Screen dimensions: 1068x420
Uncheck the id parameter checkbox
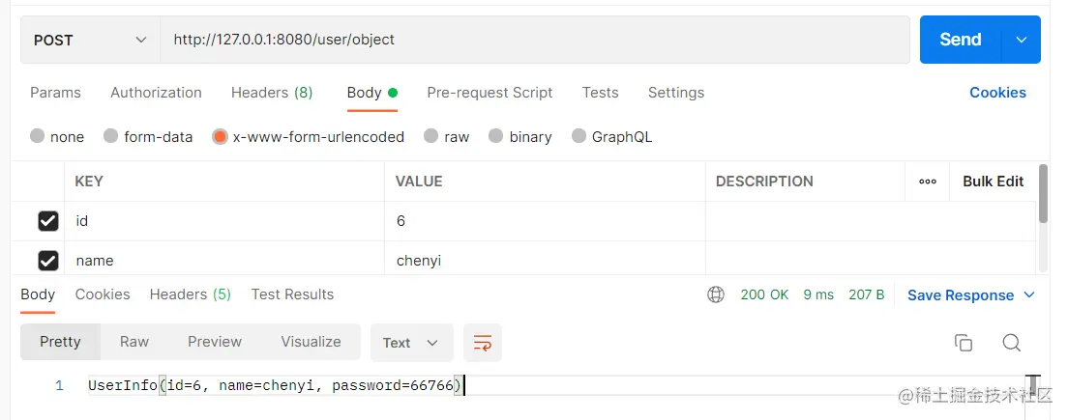pos(47,221)
